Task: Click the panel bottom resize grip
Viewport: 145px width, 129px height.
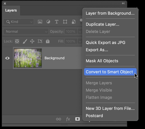Action: point(64,125)
